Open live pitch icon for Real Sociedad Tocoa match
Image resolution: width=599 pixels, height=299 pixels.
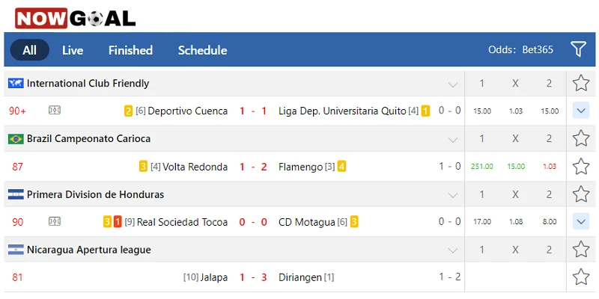click(x=55, y=221)
